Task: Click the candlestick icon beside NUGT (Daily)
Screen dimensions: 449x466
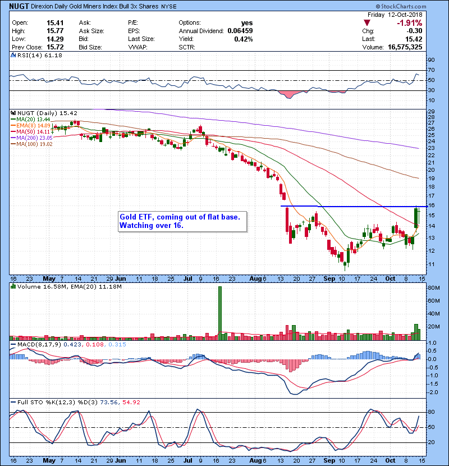Action: pos(13,113)
